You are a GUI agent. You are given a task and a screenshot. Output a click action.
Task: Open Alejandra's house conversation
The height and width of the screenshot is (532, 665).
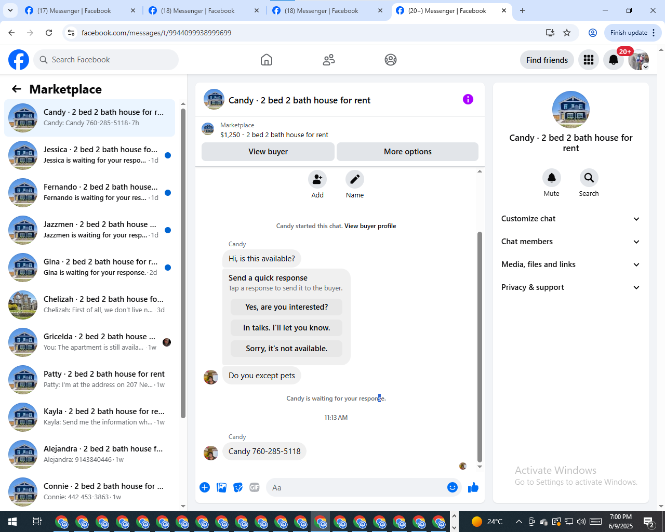pos(90,455)
